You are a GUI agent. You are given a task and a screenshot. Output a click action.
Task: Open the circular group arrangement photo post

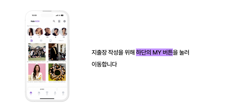coord(57,72)
